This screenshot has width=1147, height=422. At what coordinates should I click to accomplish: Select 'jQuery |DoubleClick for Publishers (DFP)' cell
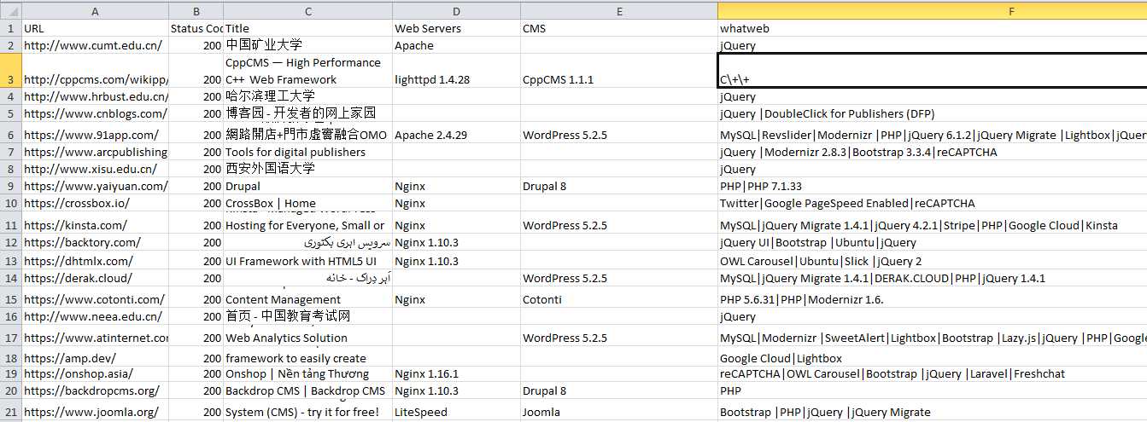click(932, 113)
